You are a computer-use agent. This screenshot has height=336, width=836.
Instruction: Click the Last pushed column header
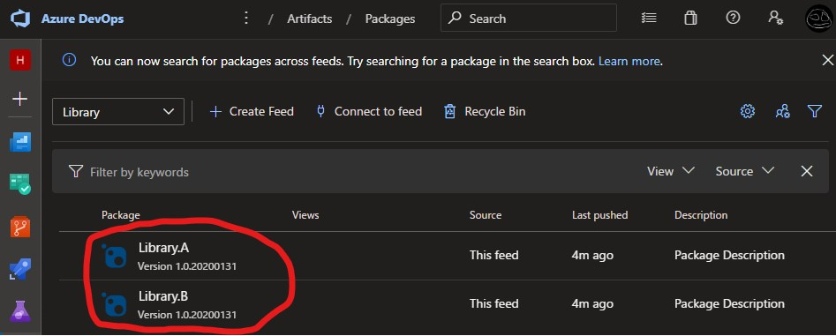pyautogui.click(x=599, y=215)
